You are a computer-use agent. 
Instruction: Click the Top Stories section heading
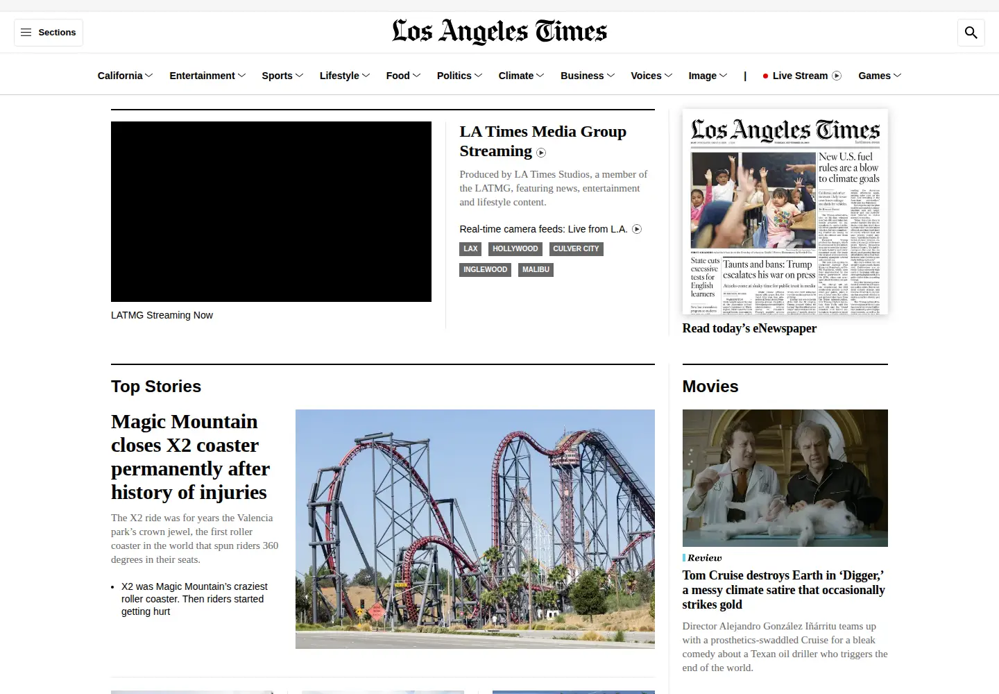point(156,387)
